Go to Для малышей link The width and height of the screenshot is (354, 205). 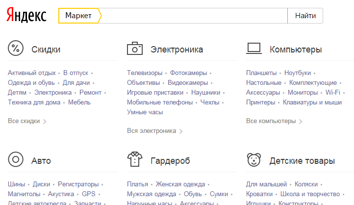tap(266, 184)
